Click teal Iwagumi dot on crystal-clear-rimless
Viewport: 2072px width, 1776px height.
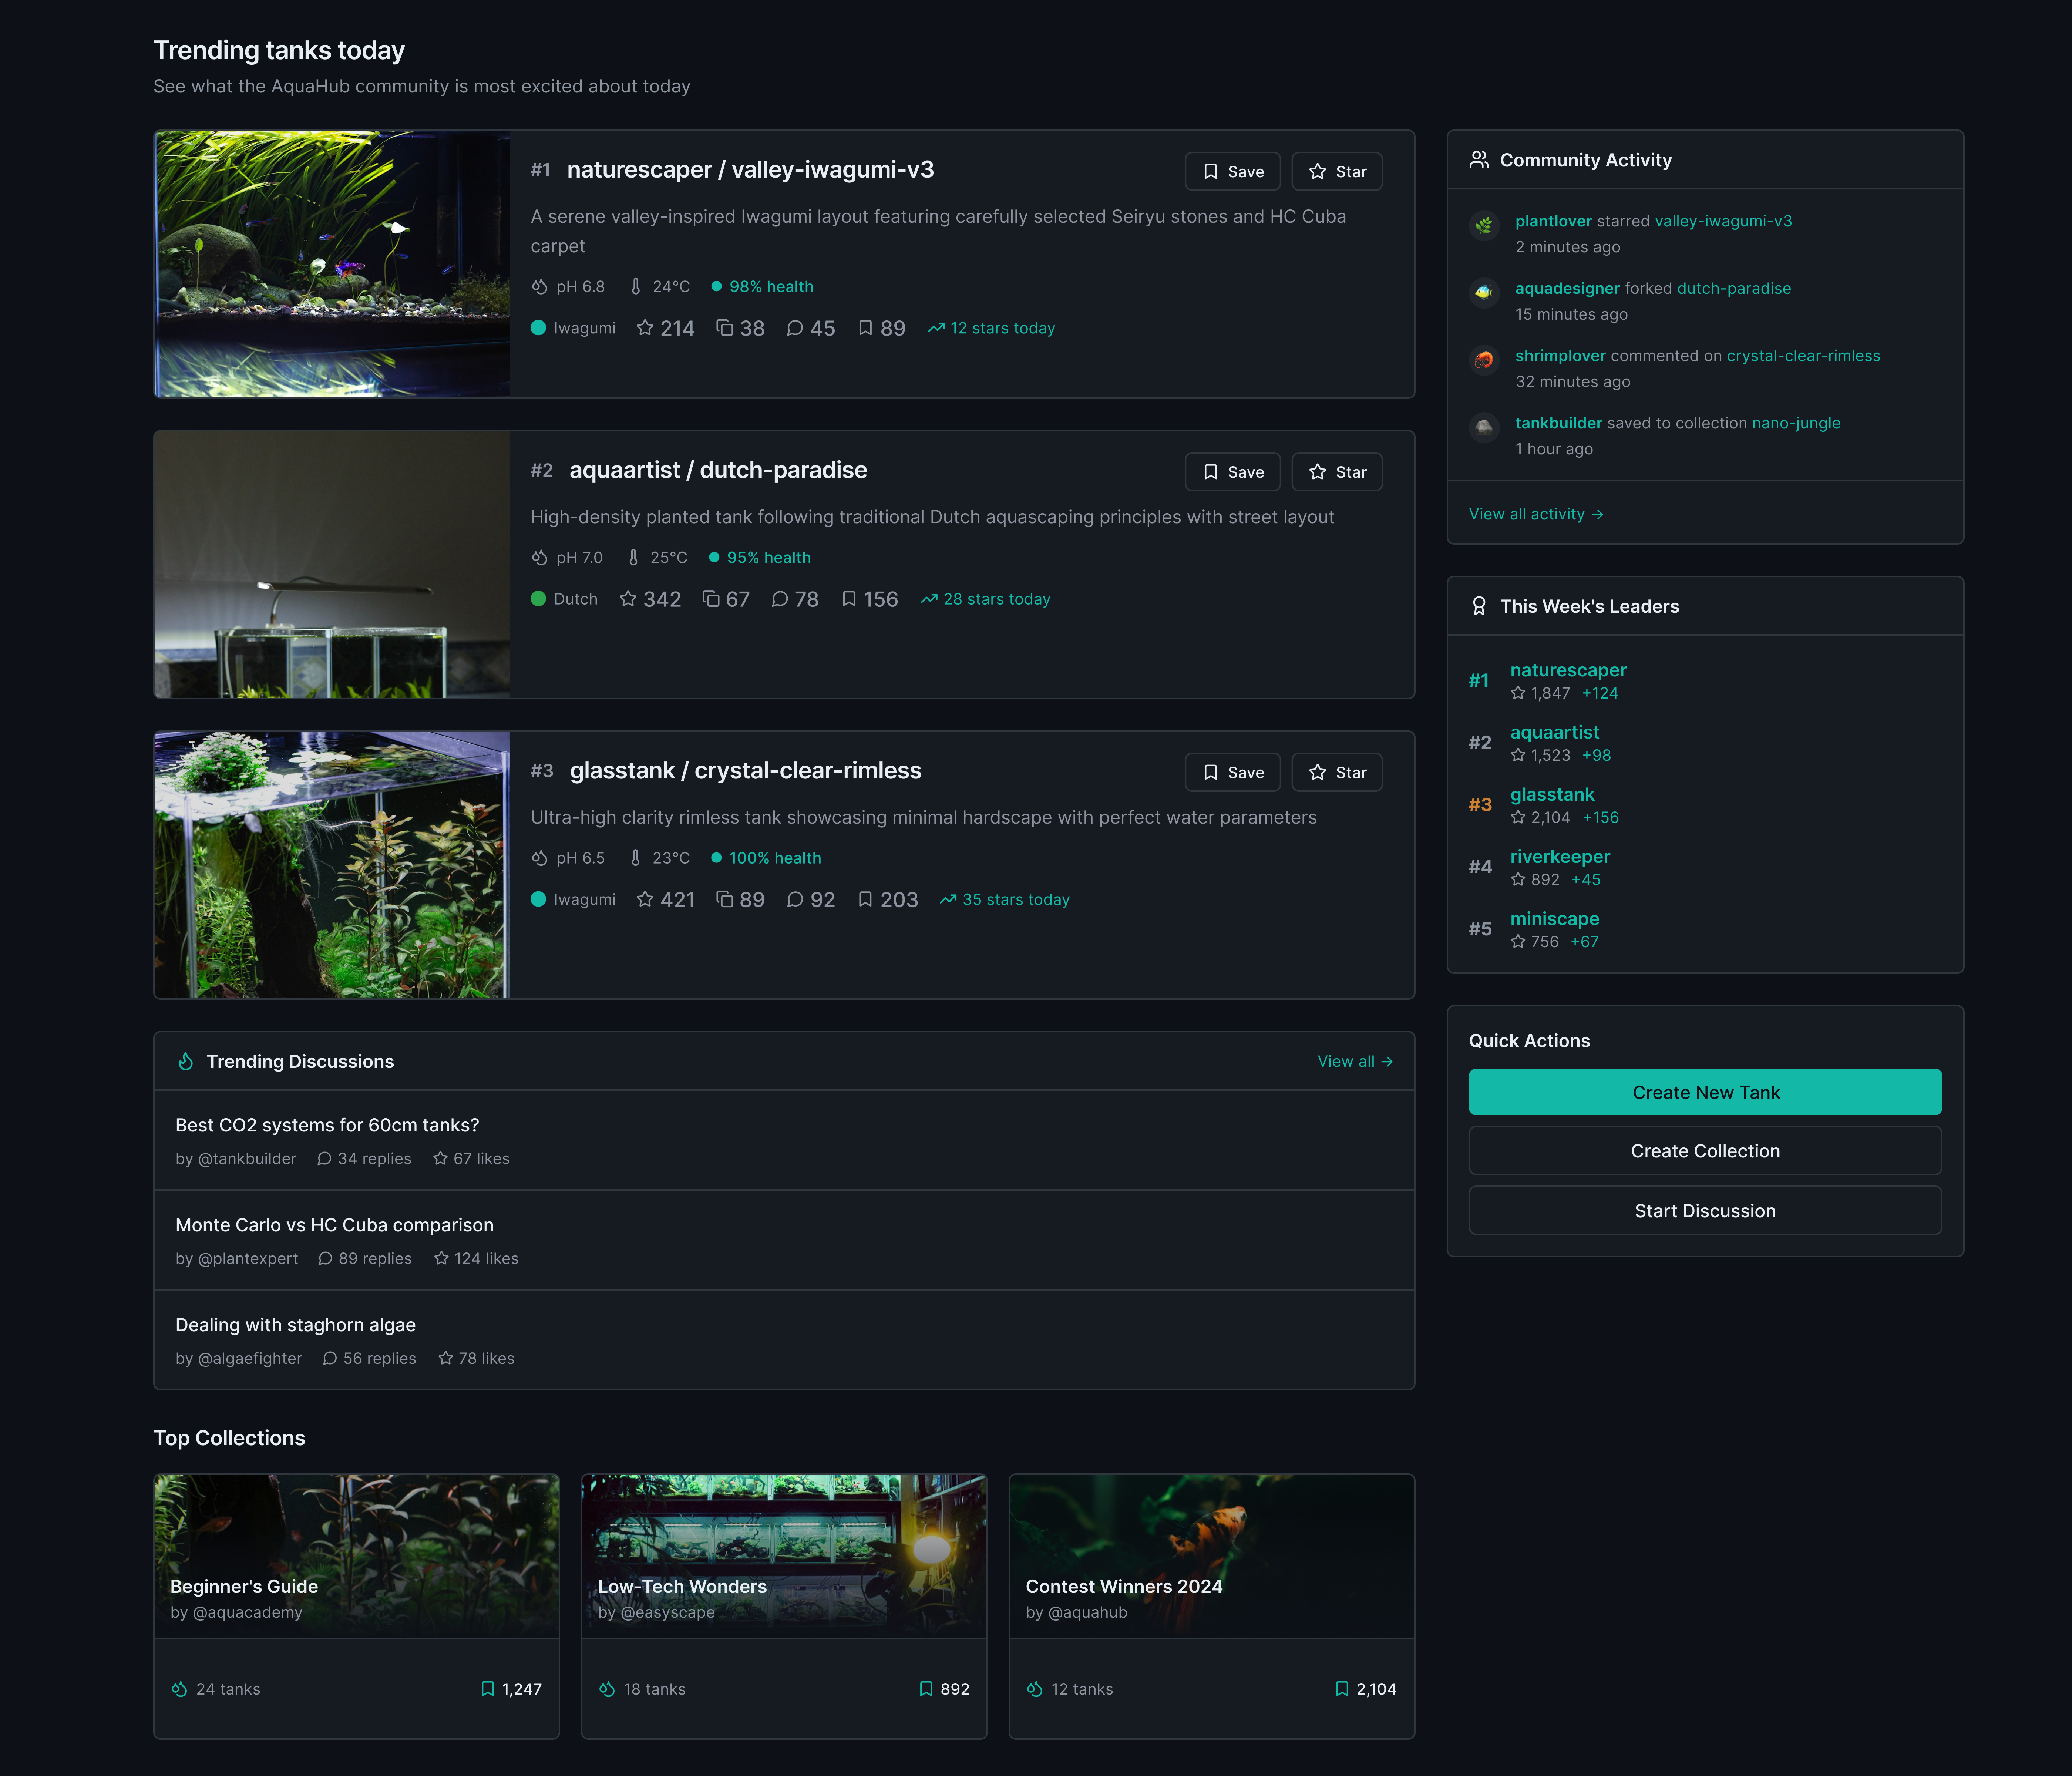(538, 899)
